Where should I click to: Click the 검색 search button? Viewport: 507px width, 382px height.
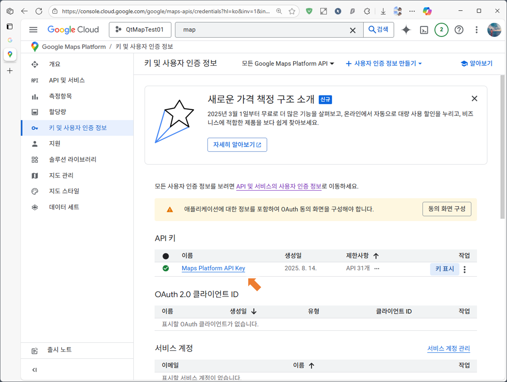[x=379, y=30]
